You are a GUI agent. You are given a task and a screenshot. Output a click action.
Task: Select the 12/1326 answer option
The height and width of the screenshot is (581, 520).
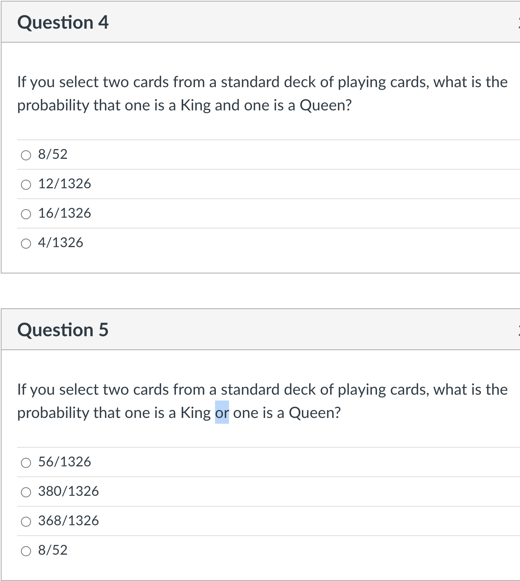click(x=26, y=184)
